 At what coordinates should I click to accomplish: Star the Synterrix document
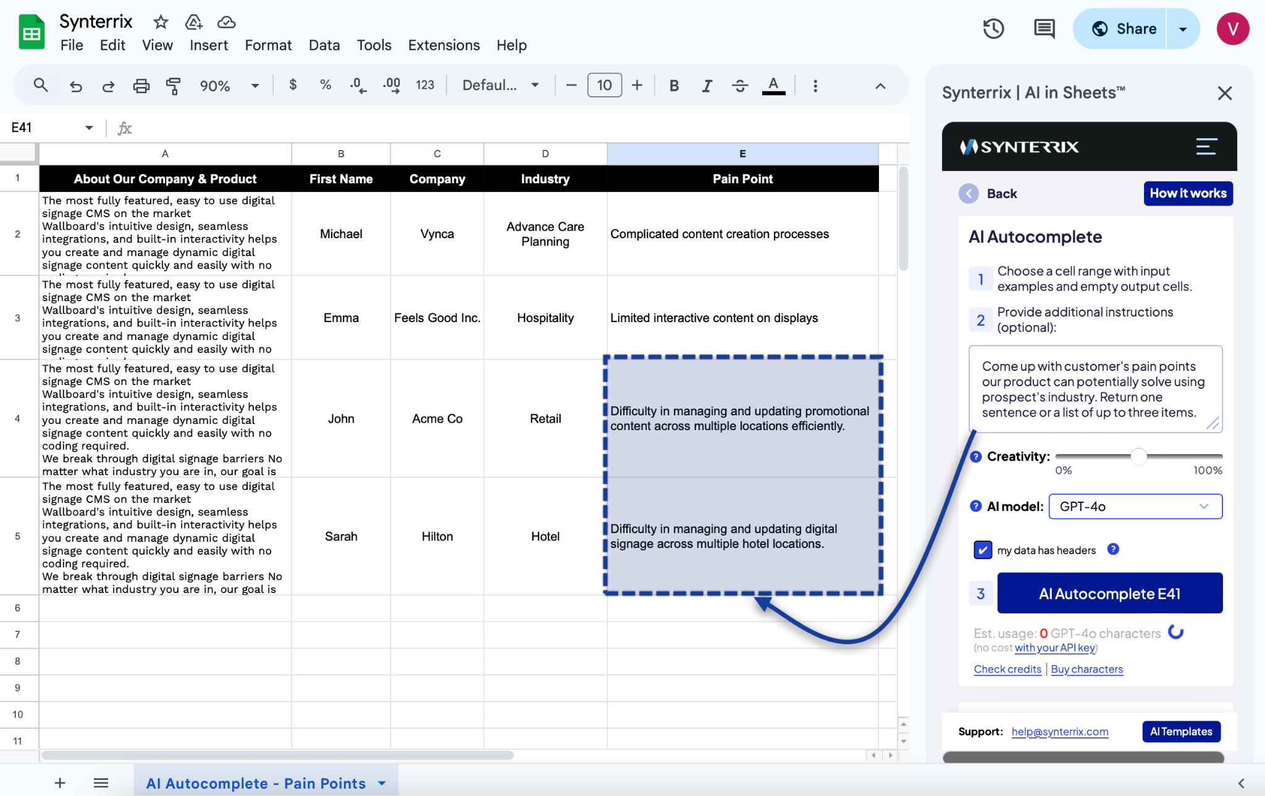click(x=161, y=22)
